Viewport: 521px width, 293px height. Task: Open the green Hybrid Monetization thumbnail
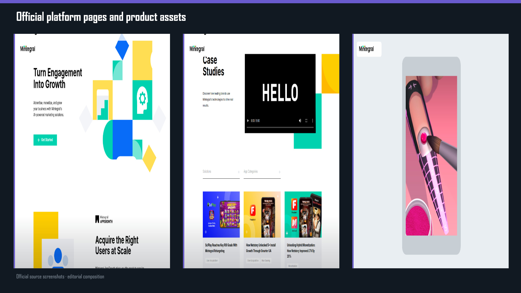pyautogui.click(x=303, y=215)
